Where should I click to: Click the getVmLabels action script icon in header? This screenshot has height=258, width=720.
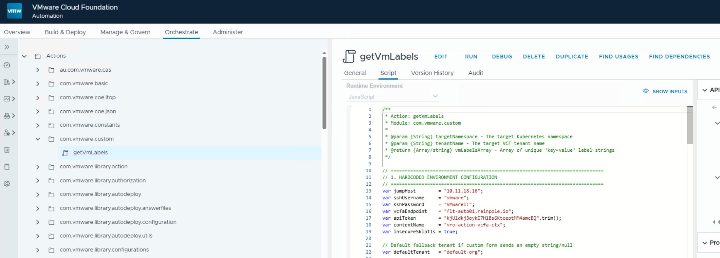(x=349, y=56)
